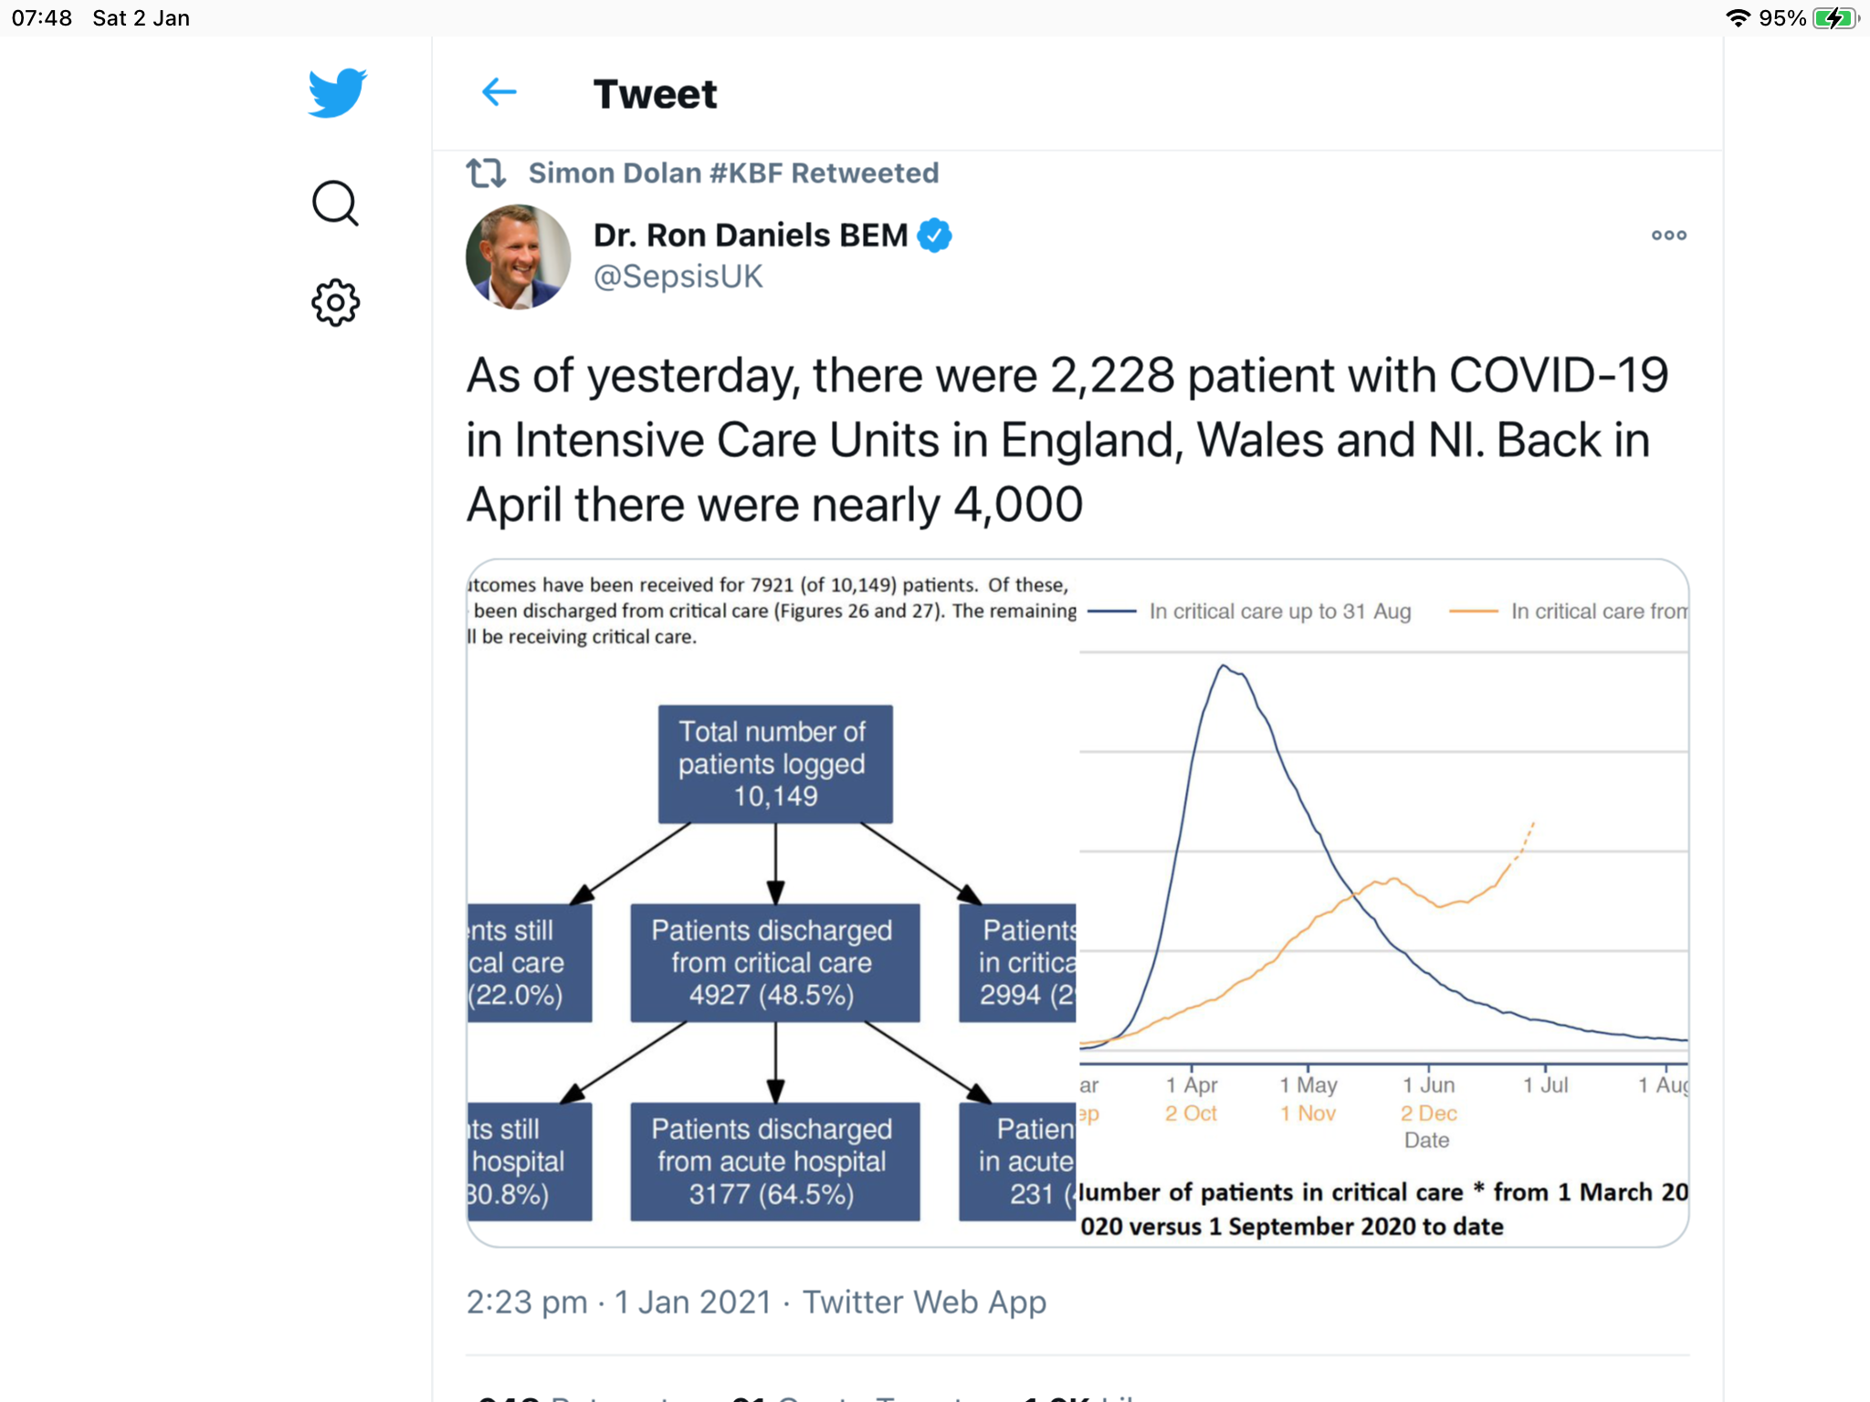The image size is (1870, 1402).
Task: Click the Simon Dolan #KBF Retweeted label
Action: point(733,173)
